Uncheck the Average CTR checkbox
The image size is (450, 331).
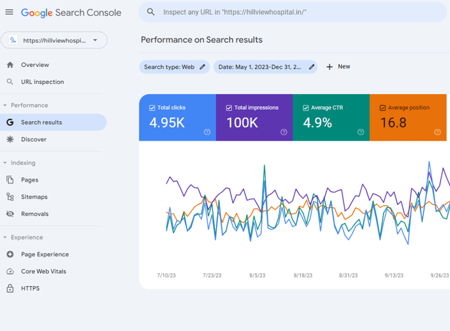[306, 108]
